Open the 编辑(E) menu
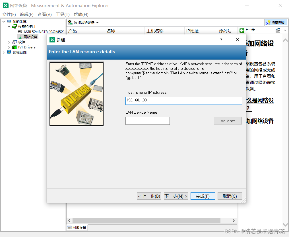Screen dimensions: 289x237 [26, 15]
